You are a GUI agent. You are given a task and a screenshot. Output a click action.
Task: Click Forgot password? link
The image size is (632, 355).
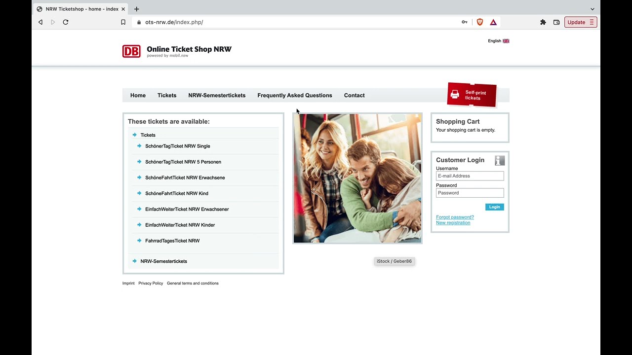455,217
